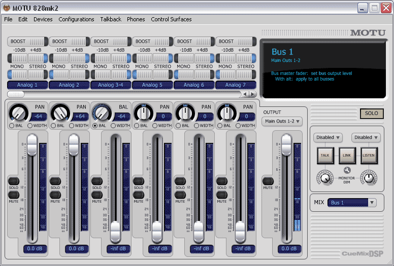Click the LISTEN button

369,156
